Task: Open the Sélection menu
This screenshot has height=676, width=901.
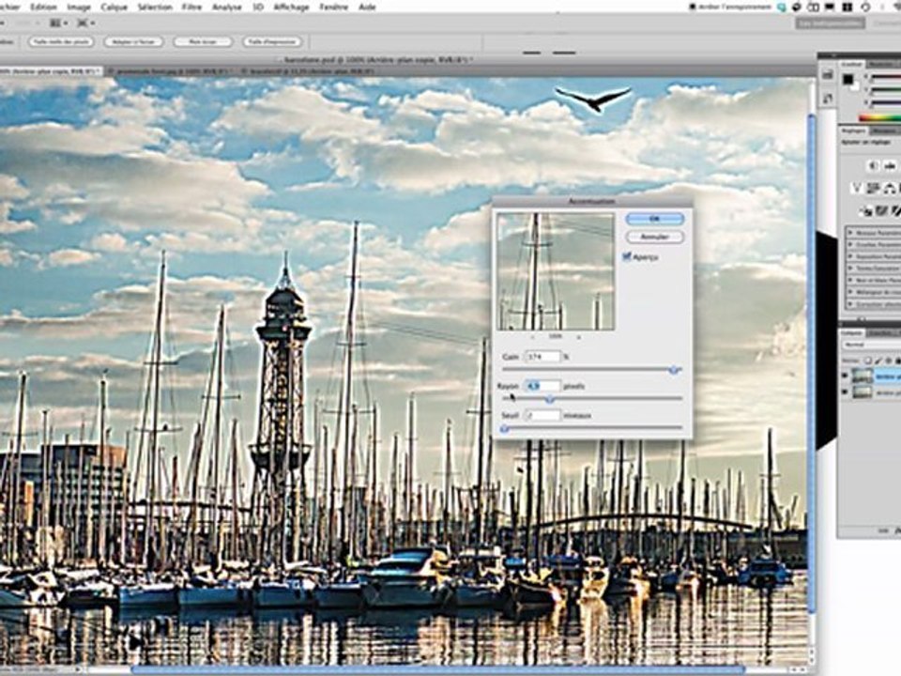Action: pyautogui.click(x=155, y=8)
